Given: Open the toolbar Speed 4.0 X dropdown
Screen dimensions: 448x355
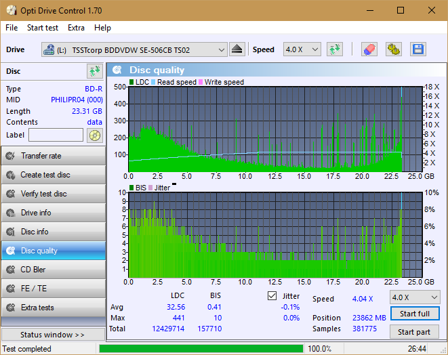Looking at the screenshot, I should point(302,49).
